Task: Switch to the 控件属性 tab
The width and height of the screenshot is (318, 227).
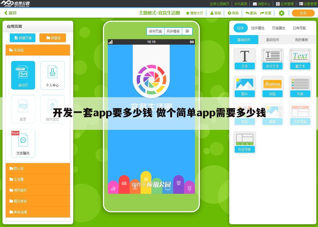Action: 258,28
